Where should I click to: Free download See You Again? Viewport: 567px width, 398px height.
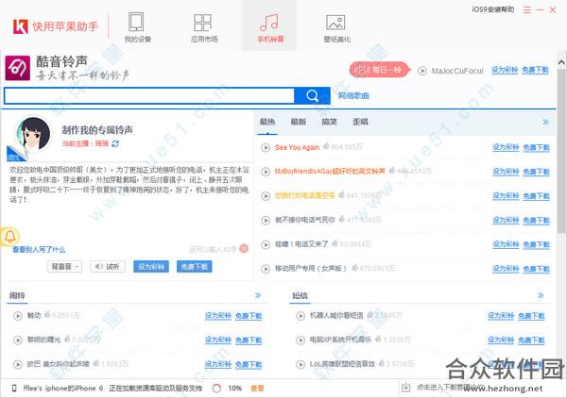(x=536, y=147)
